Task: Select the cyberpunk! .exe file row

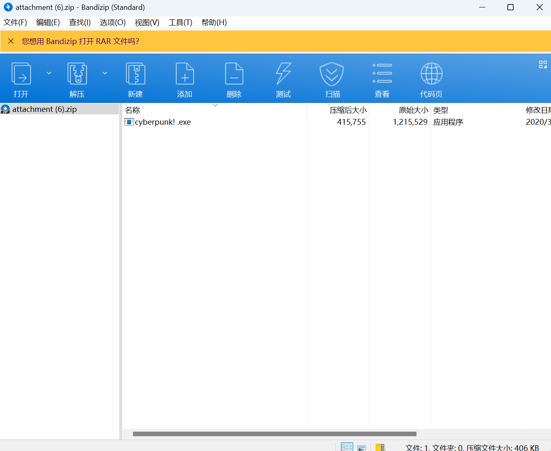Action: [336, 122]
